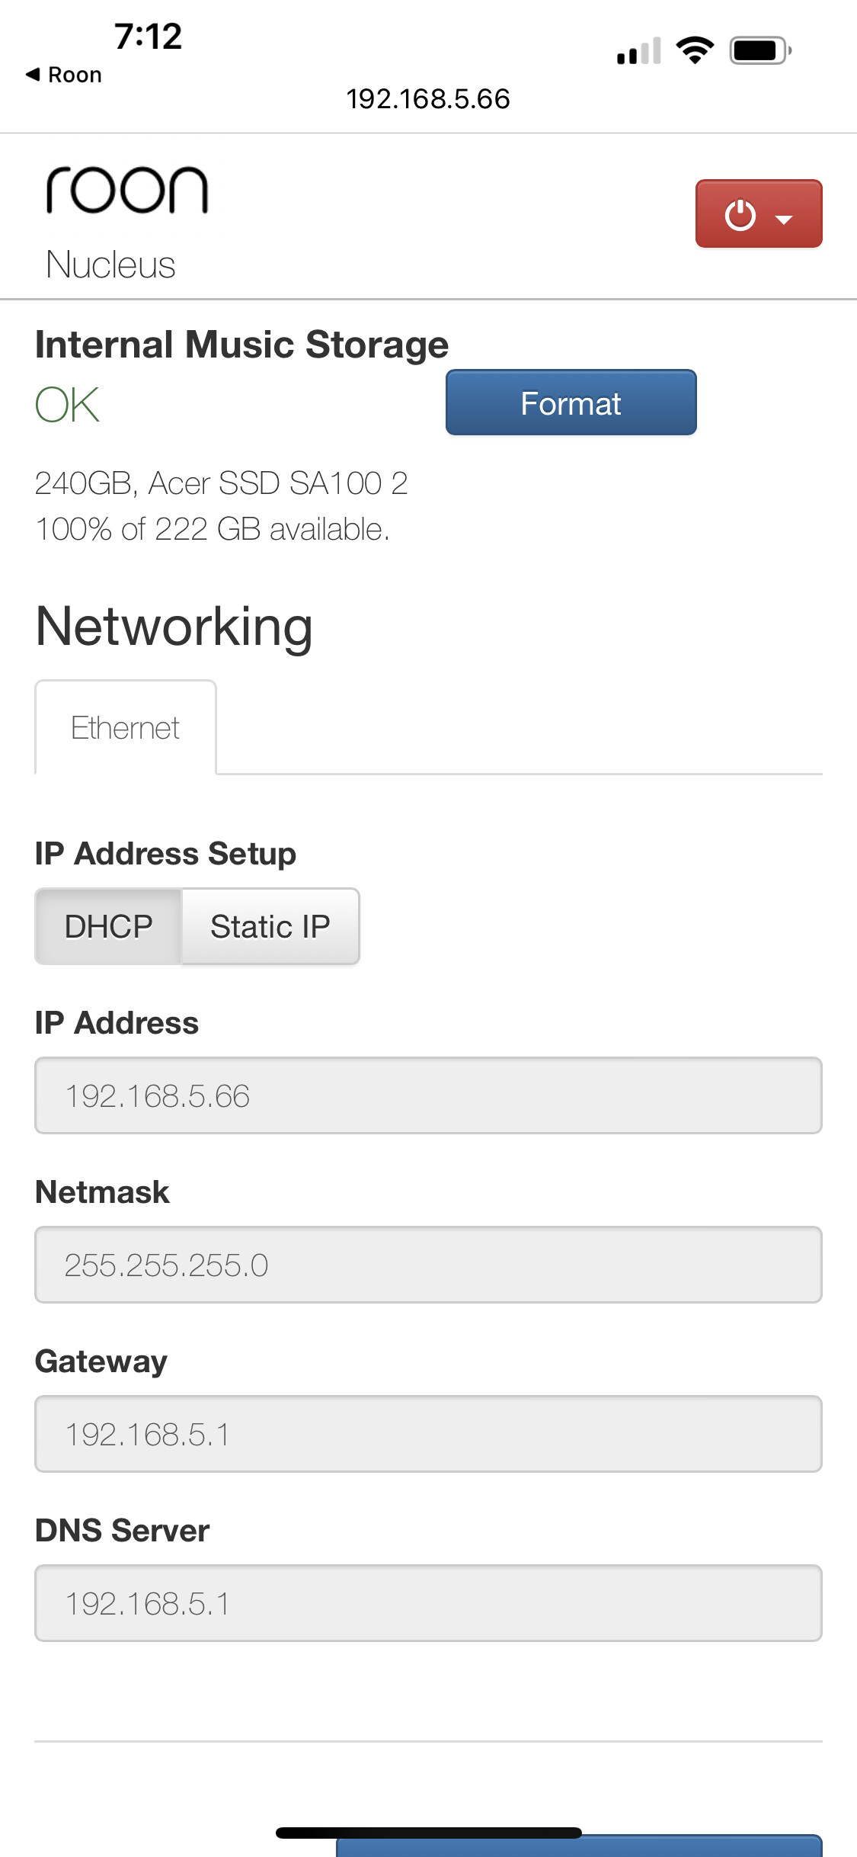Click the IP Address field

[428, 1096]
